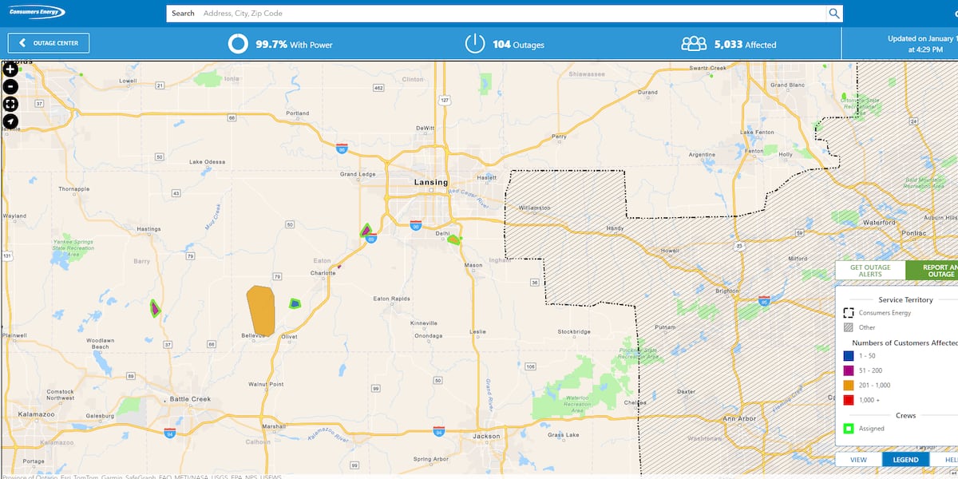958x479 pixels.
Task: Select the Legend tab
Action: (x=905, y=460)
